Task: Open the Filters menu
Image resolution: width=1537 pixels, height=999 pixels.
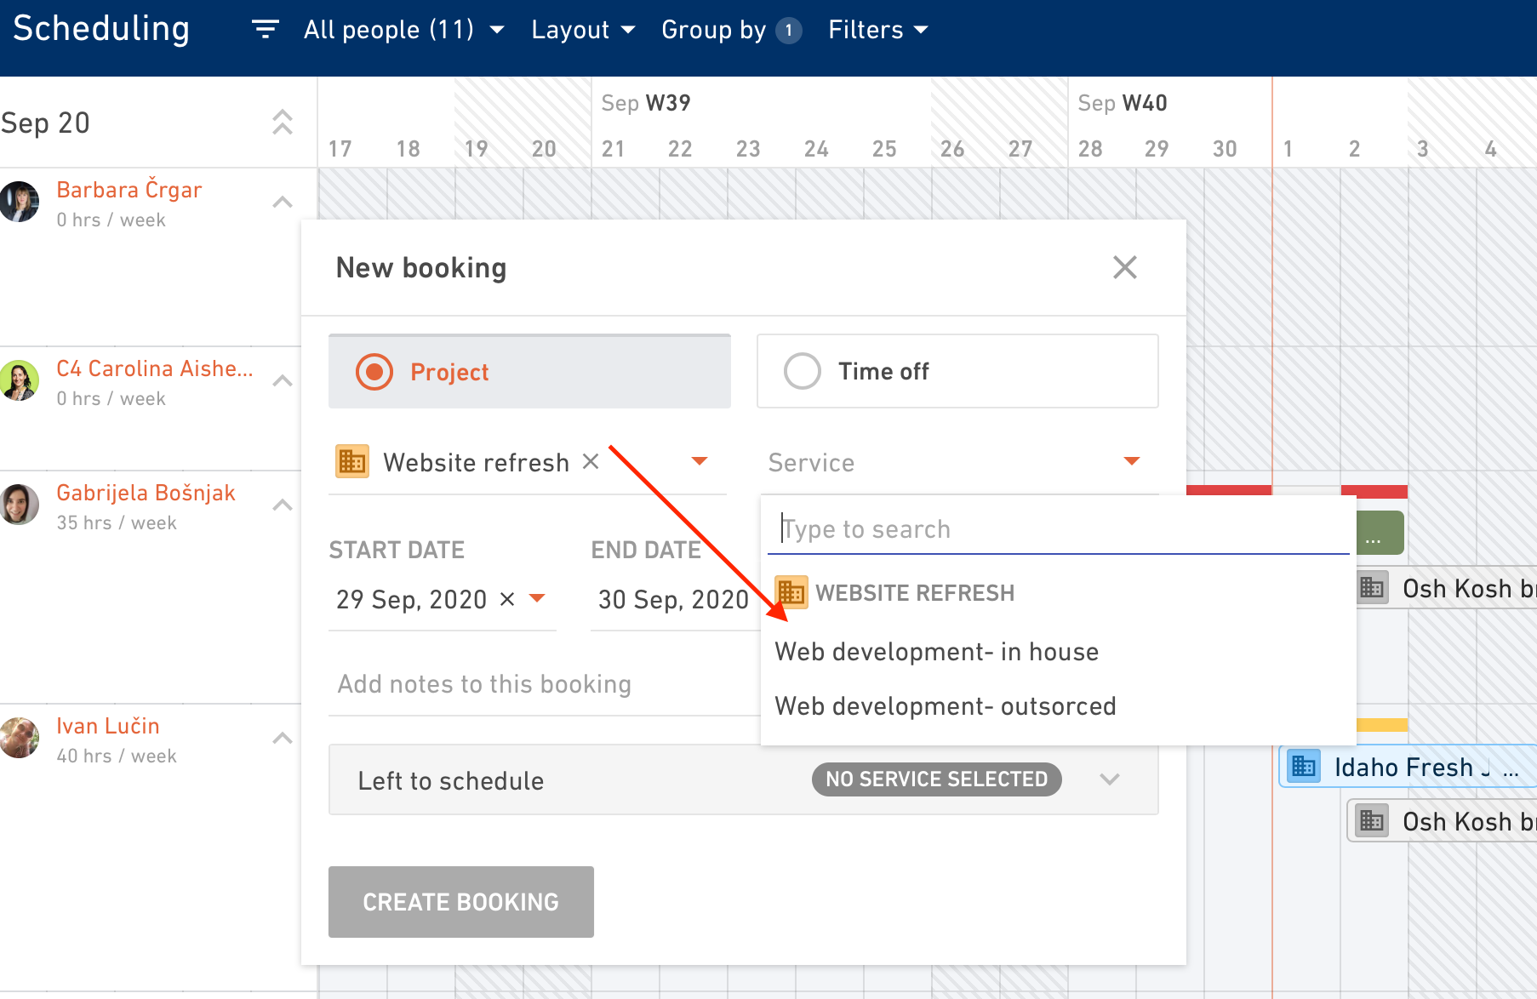Action: point(877,30)
